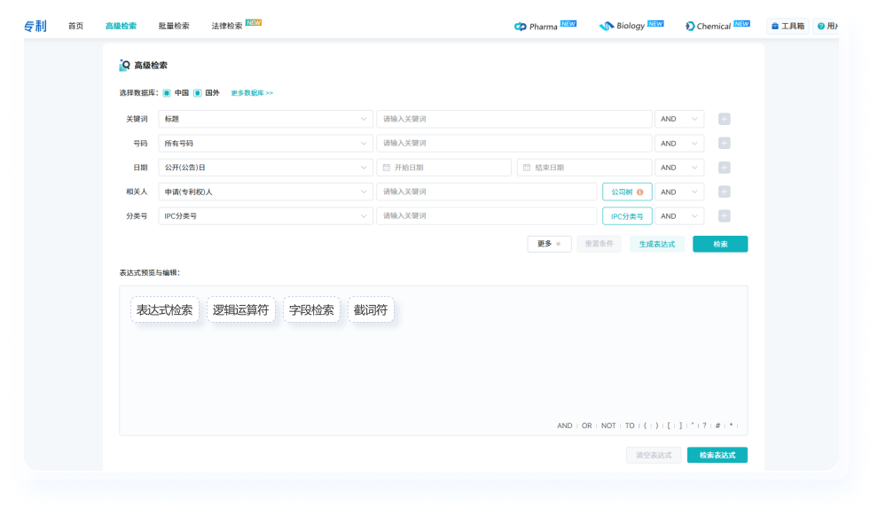Click the 截词符 help tag
This screenshot has width=878, height=516.
(371, 309)
